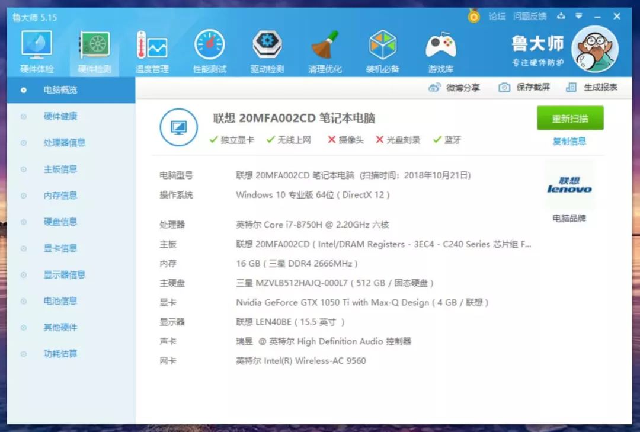Image resolution: width=640 pixels, height=432 pixels.
Task: Click the 复制信息 copy info link
Action: tap(569, 141)
